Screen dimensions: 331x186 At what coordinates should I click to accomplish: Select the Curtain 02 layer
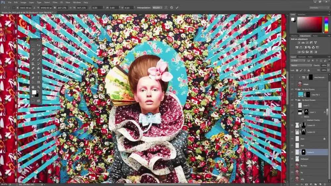(310, 125)
